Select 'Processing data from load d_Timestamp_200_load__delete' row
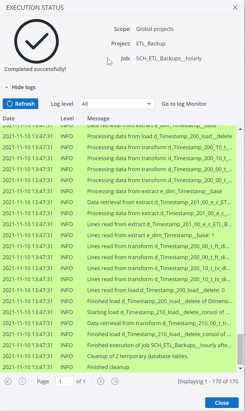 tap(118, 136)
